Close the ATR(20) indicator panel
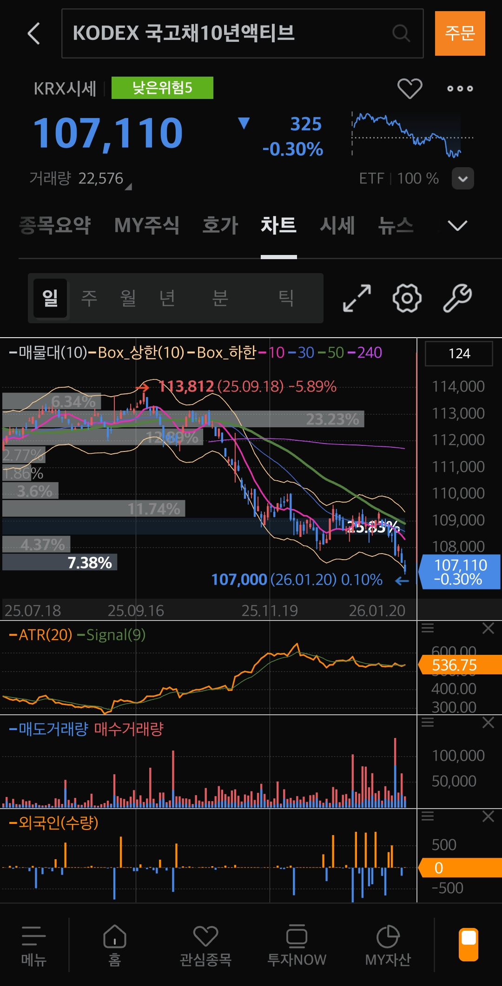 (488, 628)
